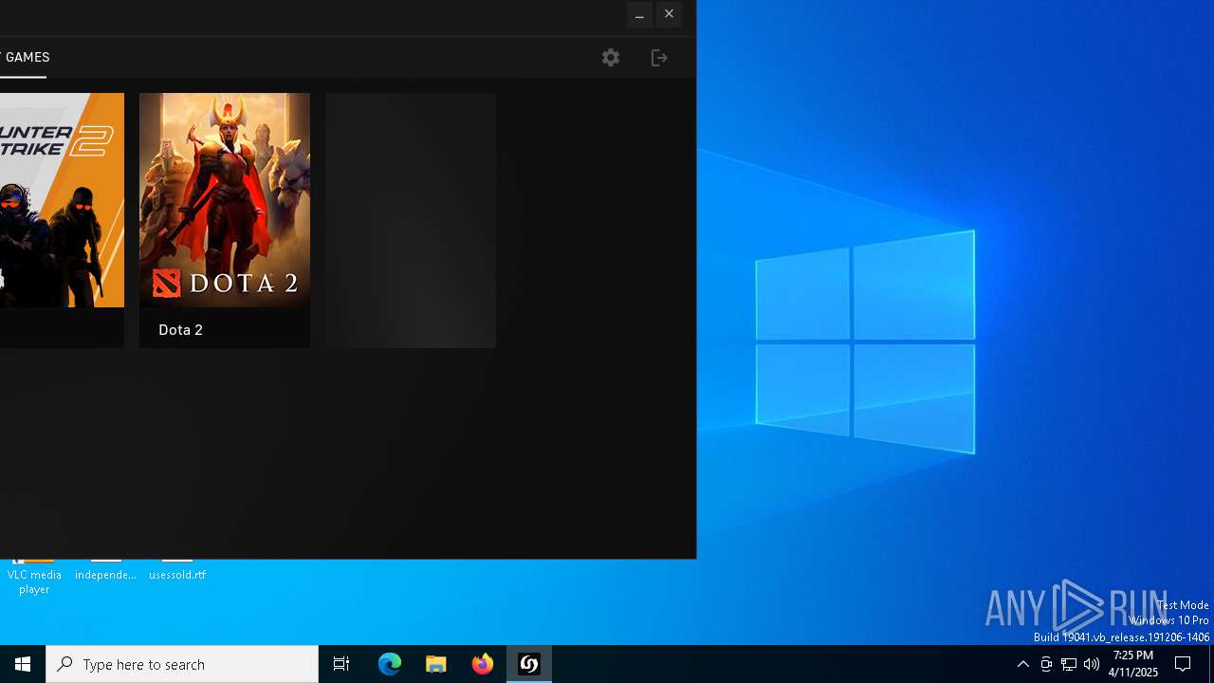Screen dimensions: 1214x683
Task: Launch Microsoft Edge from taskbar
Action: coord(390,664)
